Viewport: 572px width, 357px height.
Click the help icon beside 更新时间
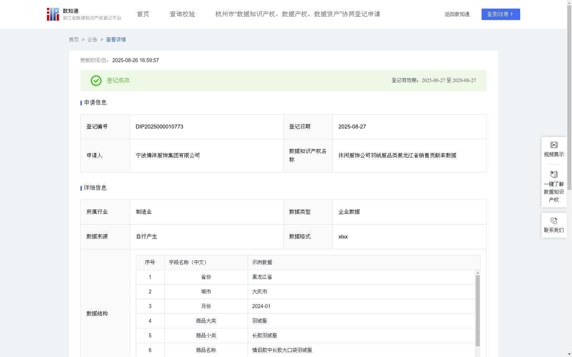click(x=104, y=61)
